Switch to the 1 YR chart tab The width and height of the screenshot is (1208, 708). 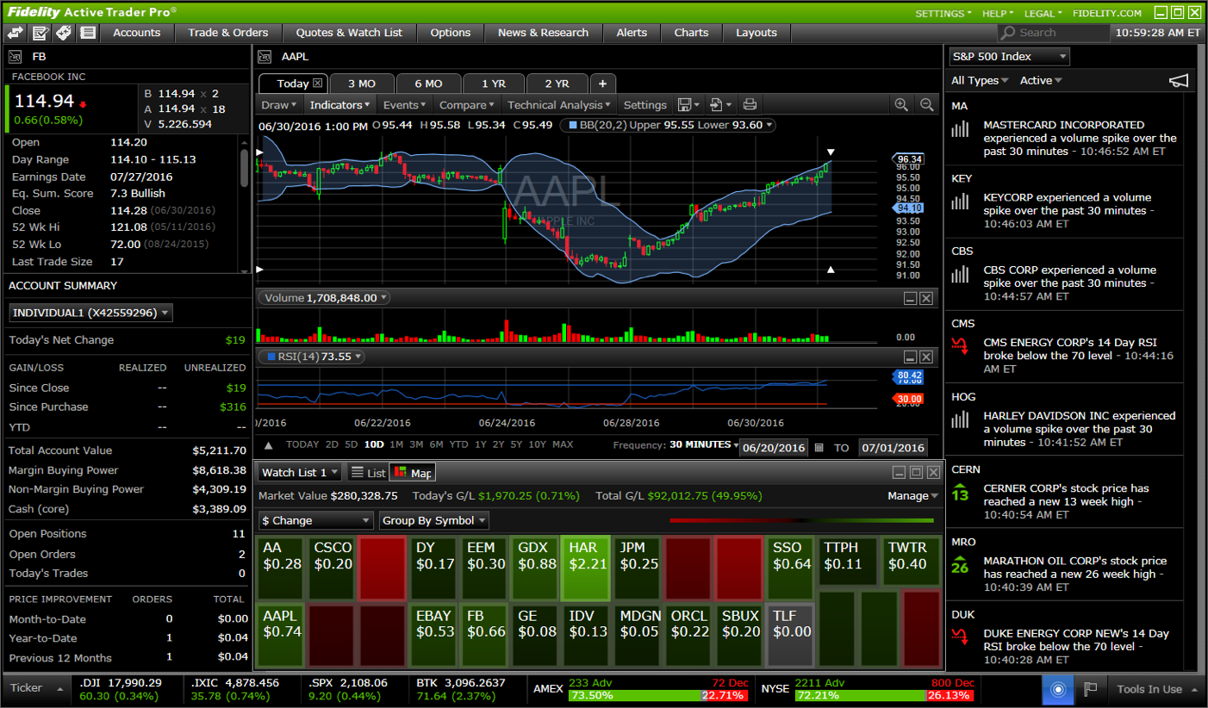point(494,84)
